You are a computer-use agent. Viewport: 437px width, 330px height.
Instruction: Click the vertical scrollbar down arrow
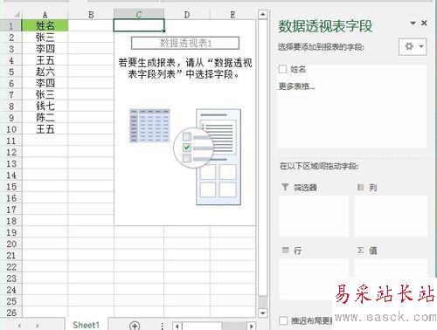(x=263, y=313)
